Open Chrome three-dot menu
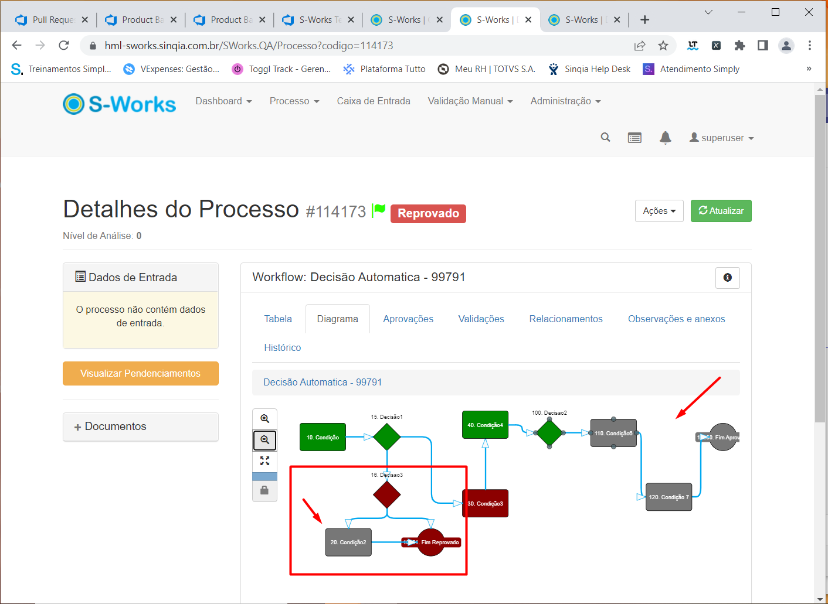Image resolution: width=828 pixels, height=604 pixels. 810,46
